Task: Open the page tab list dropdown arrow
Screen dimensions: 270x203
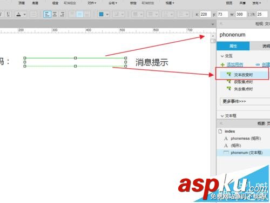Action: 213,24
